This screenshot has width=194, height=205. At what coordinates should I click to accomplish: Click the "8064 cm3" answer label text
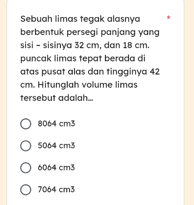56,124
